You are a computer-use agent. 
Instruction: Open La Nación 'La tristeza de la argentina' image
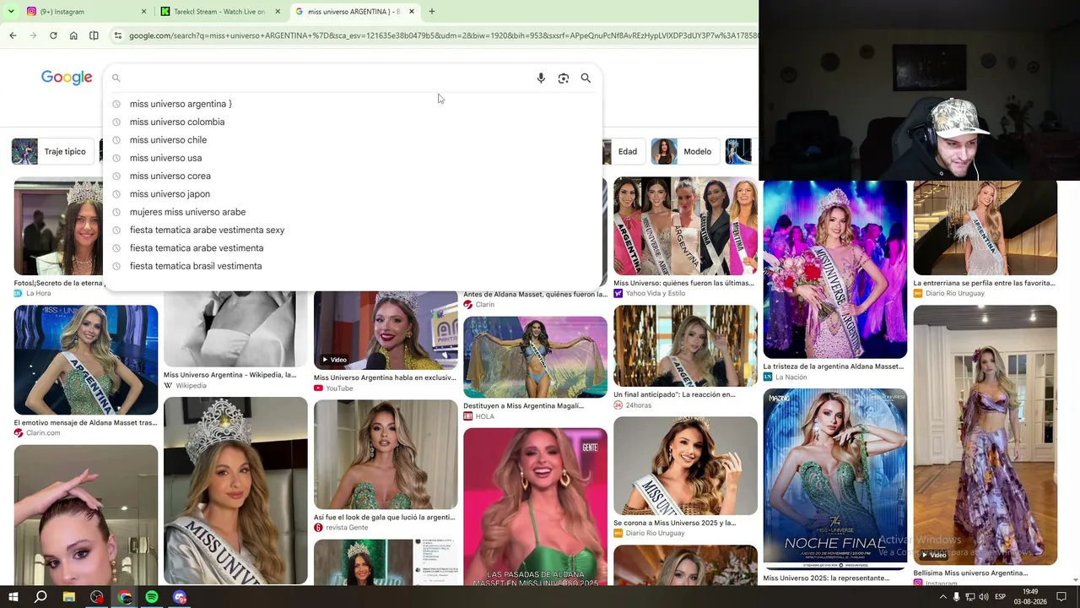click(835, 269)
